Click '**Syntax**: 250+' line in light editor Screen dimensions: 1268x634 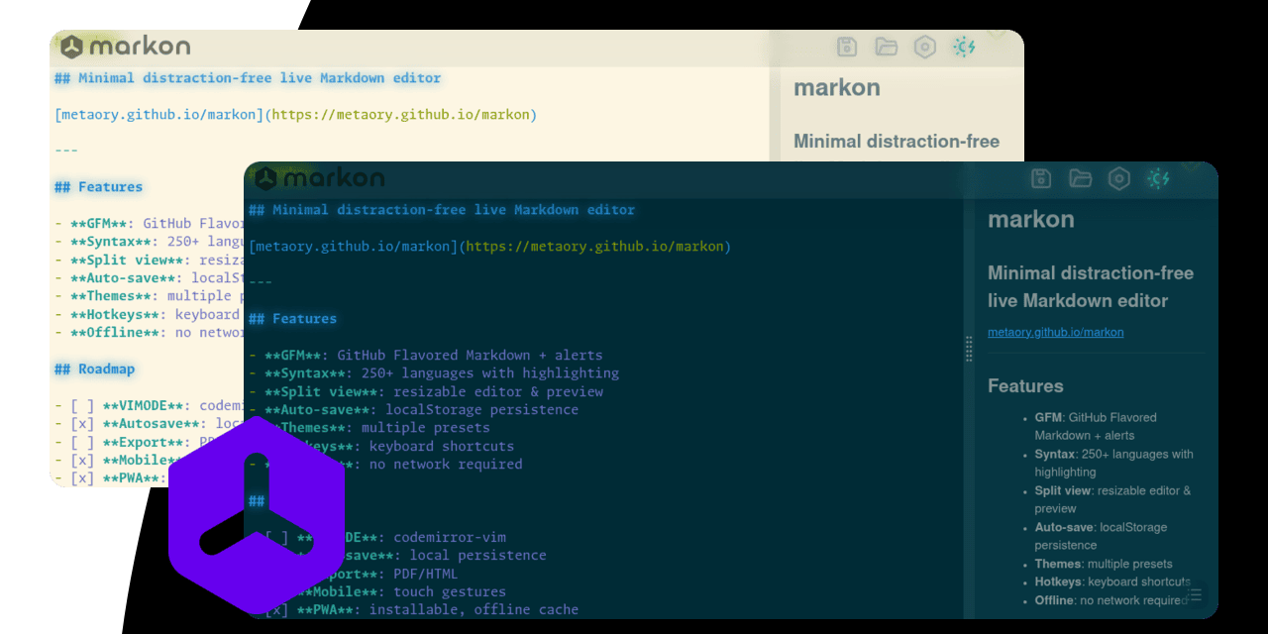(x=149, y=242)
